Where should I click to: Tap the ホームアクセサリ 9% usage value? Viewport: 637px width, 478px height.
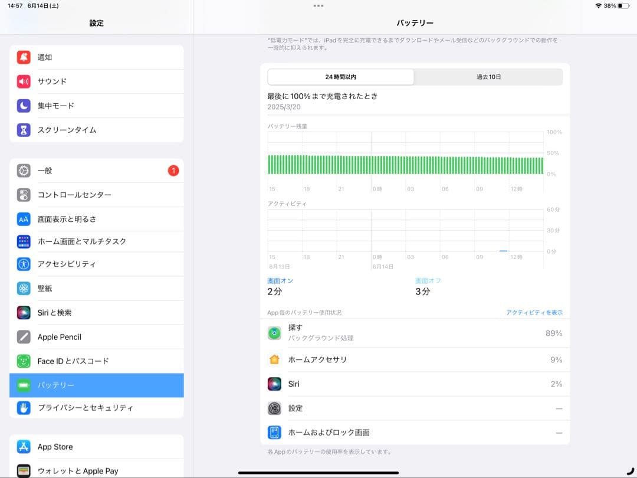tap(556, 360)
